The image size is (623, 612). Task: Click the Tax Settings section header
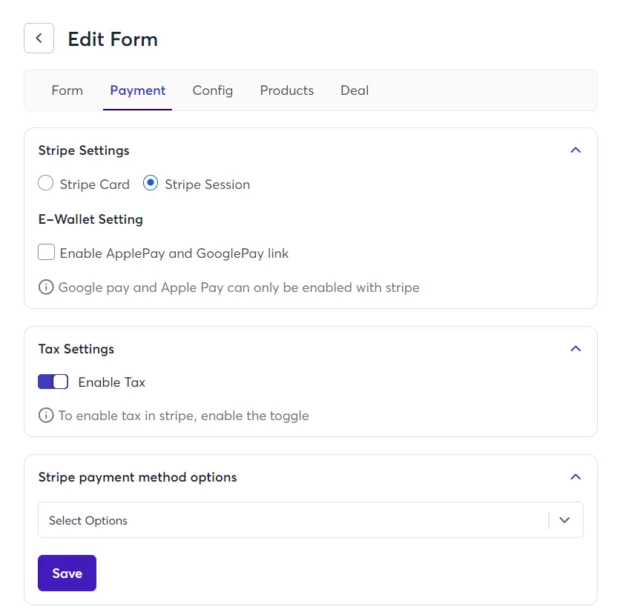76,348
